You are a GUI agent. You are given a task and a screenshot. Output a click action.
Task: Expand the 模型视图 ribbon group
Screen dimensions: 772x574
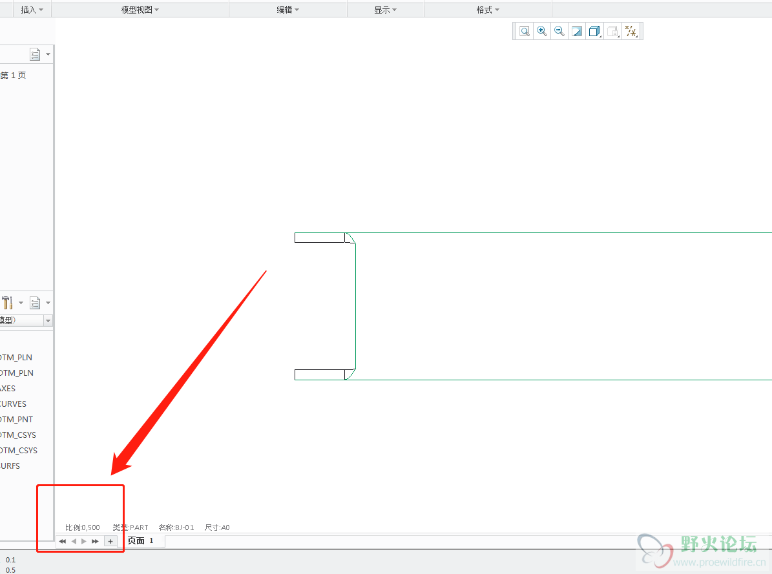click(140, 10)
